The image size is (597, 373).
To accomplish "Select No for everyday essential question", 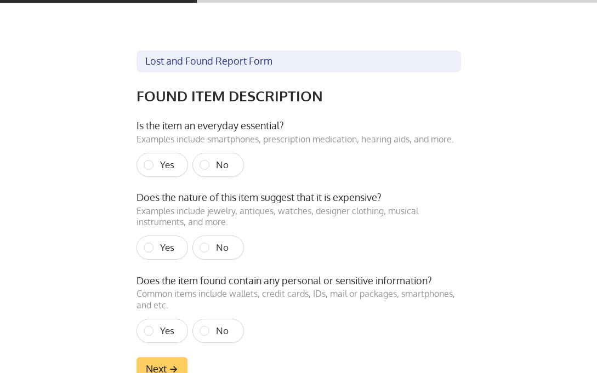I will pyautogui.click(x=218, y=165).
